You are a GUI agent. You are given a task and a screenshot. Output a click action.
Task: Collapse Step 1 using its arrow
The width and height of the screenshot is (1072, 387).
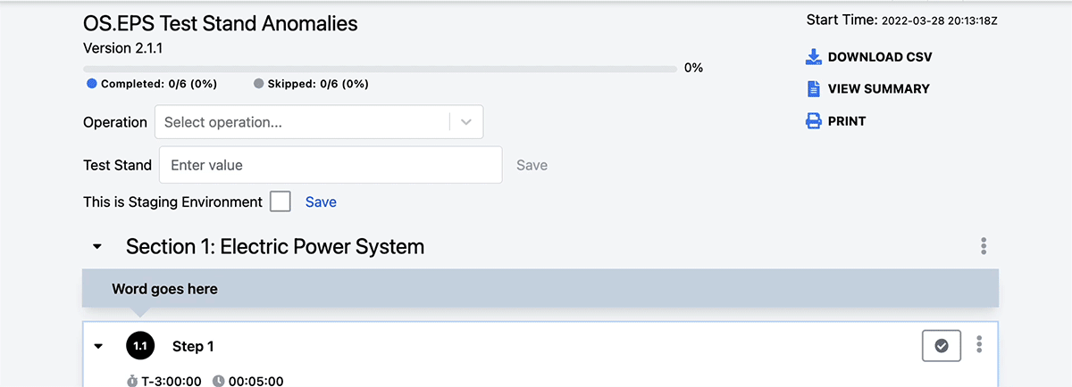[98, 346]
